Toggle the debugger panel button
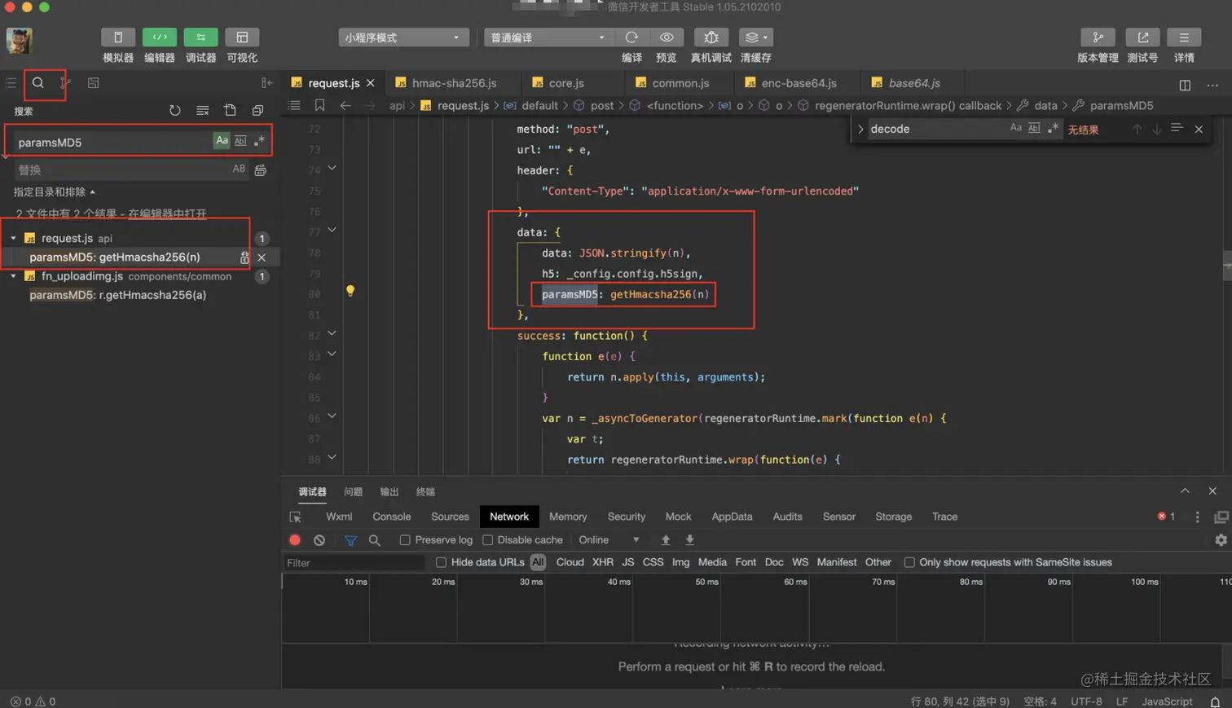 (x=200, y=37)
